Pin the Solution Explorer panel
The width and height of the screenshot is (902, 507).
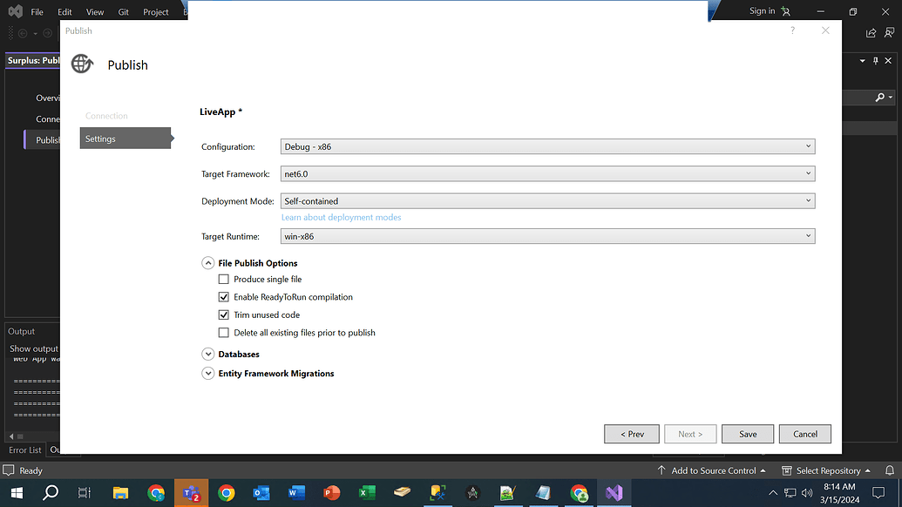(875, 60)
